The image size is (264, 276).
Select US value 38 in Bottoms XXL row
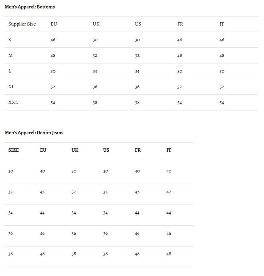click(137, 103)
